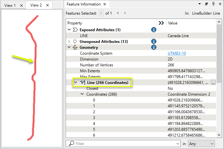The height and width of the screenshot is (149, 224).
Task: Open the Any filter scope dropdown
Action: (201, 143)
